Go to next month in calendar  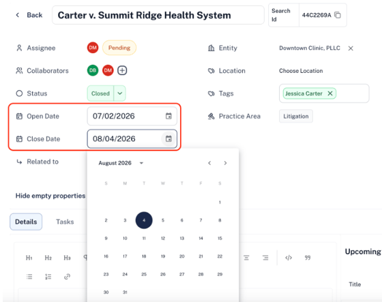tap(225, 163)
